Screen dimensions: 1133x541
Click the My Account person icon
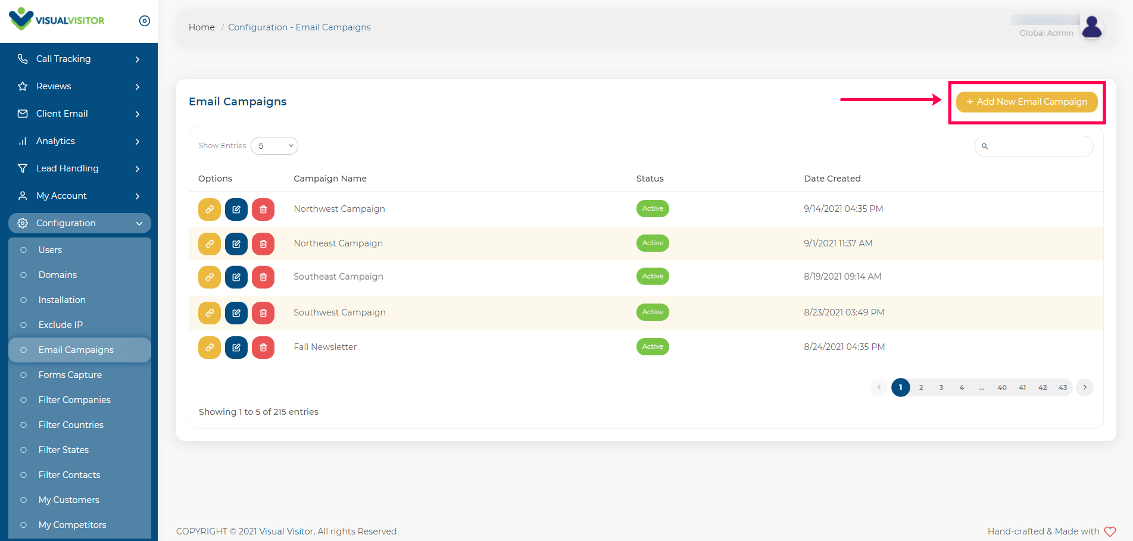click(x=23, y=196)
